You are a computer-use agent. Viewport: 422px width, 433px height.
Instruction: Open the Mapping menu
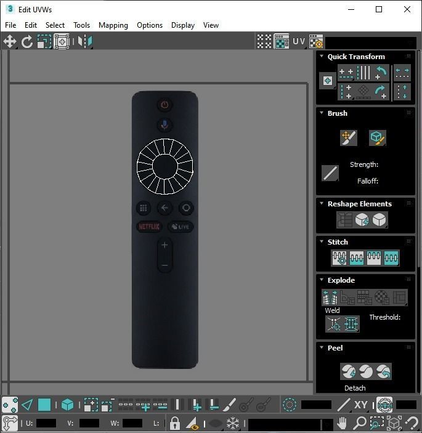tap(113, 25)
